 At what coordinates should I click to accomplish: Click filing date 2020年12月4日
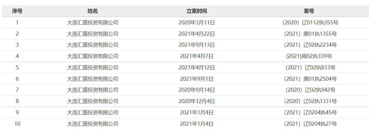[x=197, y=101]
